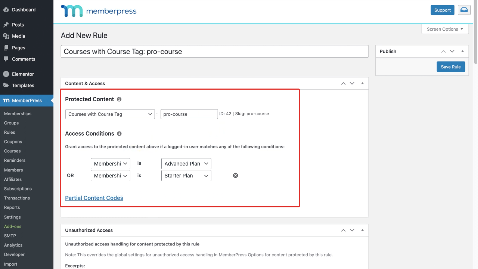Image resolution: width=478 pixels, height=269 pixels.
Task: Open Groups submenu item
Action: pos(11,123)
